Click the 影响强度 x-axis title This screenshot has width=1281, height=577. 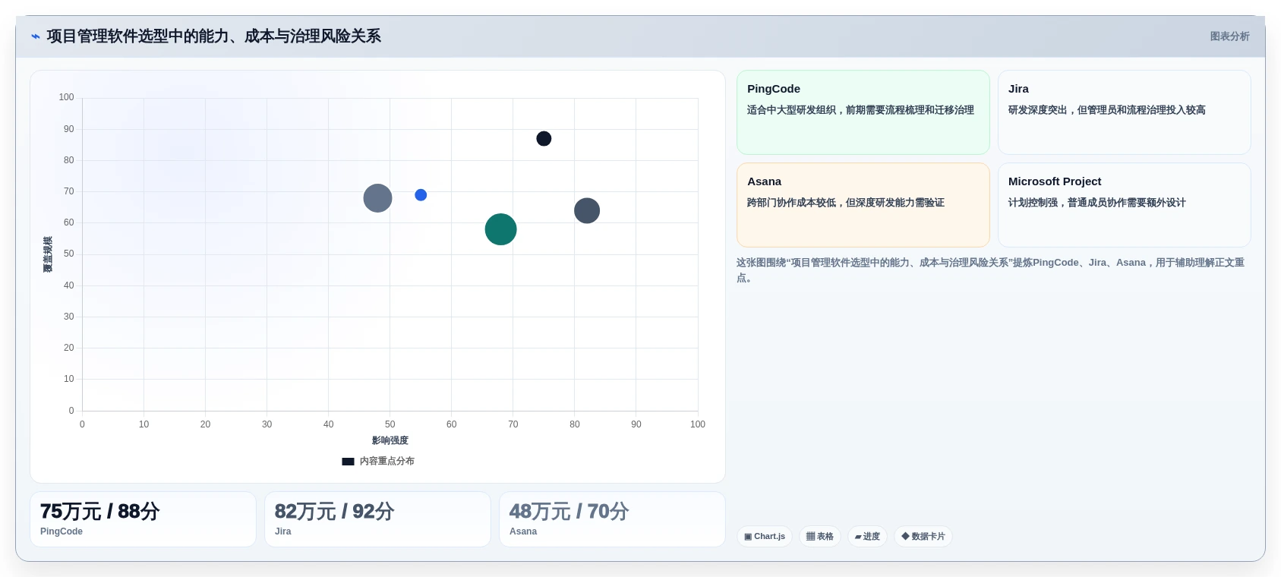tap(390, 440)
